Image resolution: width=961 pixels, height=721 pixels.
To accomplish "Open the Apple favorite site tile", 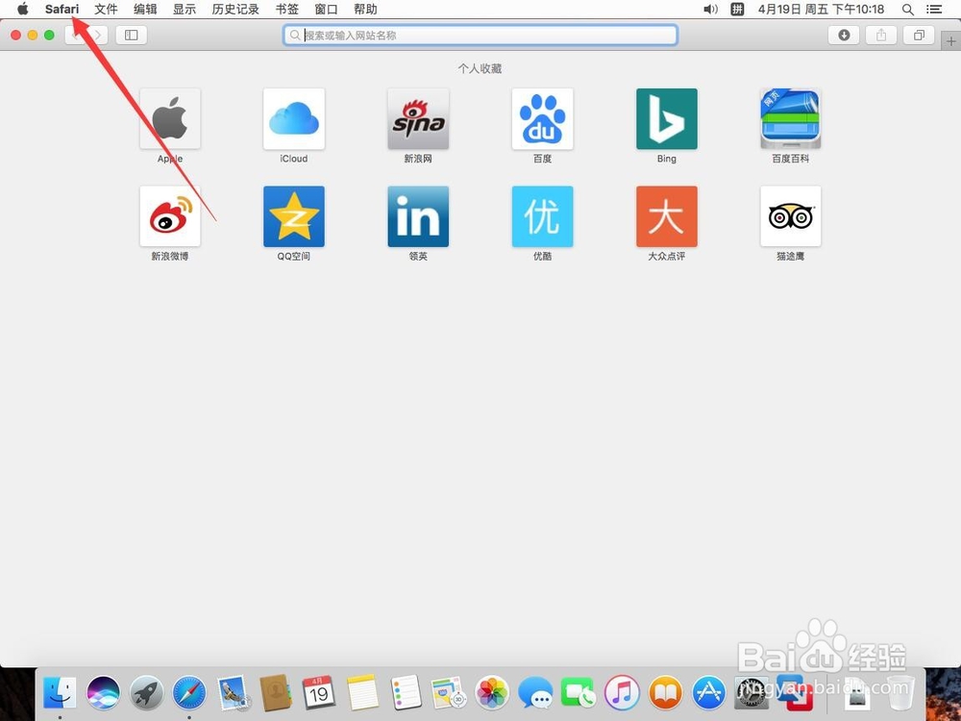I will 170,118.
